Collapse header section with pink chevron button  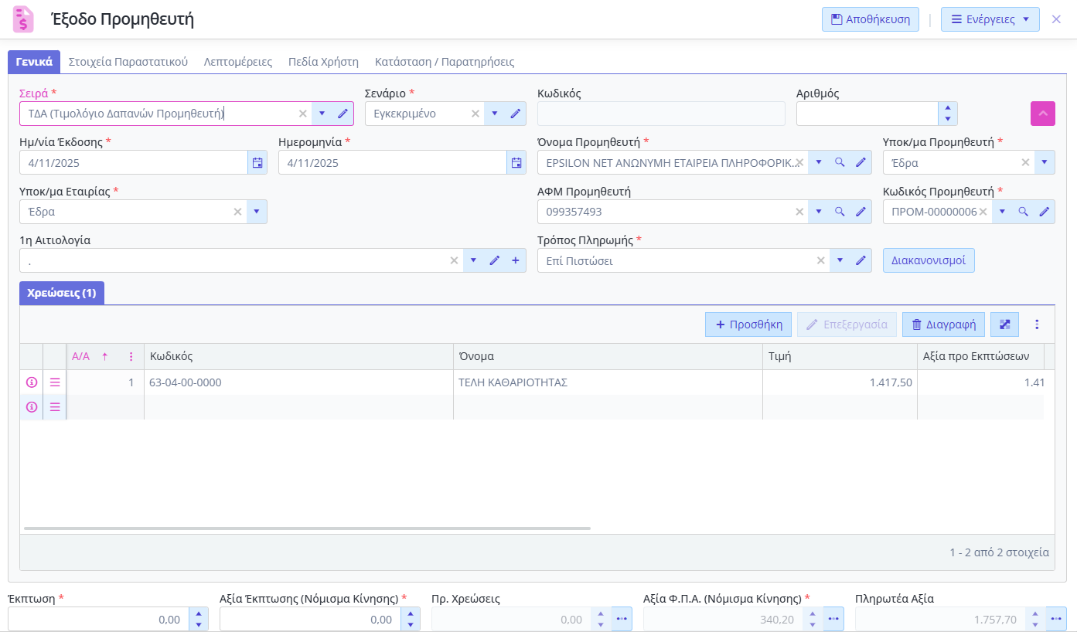[1042, 114]
